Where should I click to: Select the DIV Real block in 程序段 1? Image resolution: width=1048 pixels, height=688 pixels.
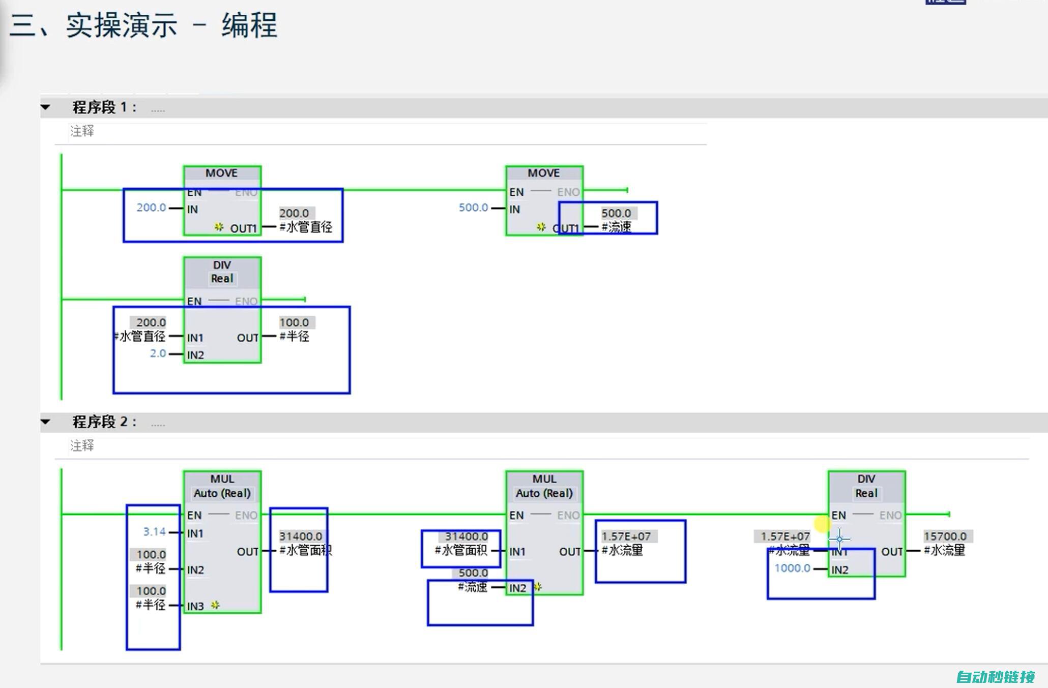pos(222,310)
